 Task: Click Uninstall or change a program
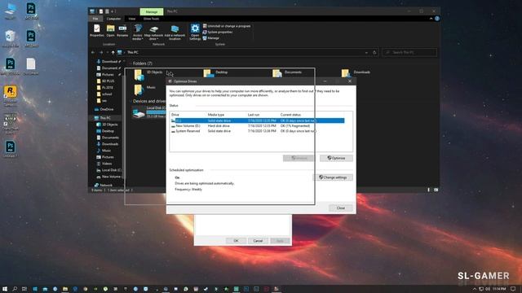point(227,26)
